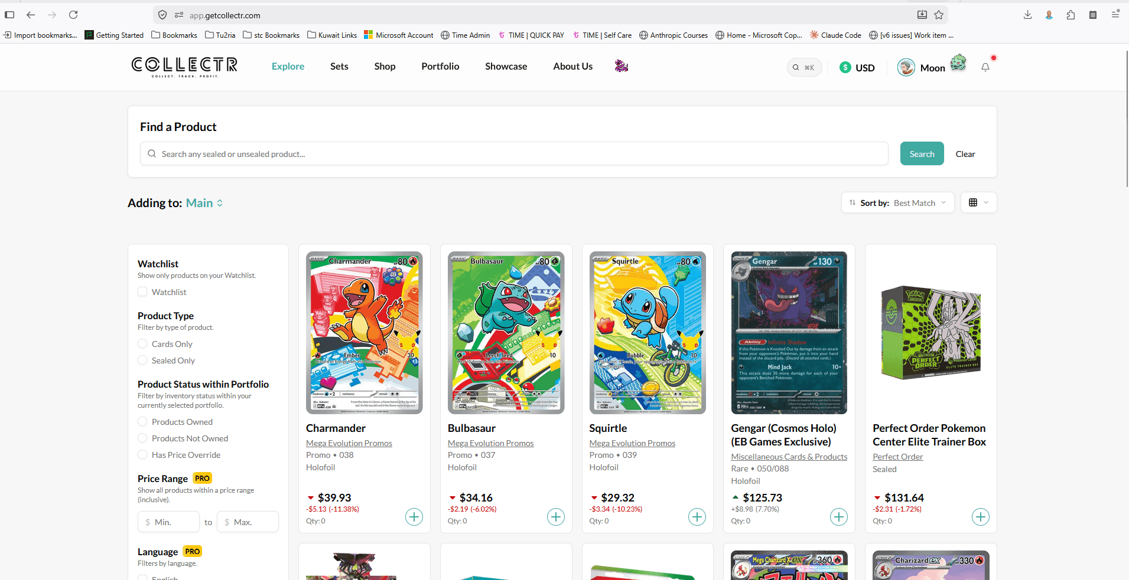Open the Microsoft Account bookmark

coord(399,35)
